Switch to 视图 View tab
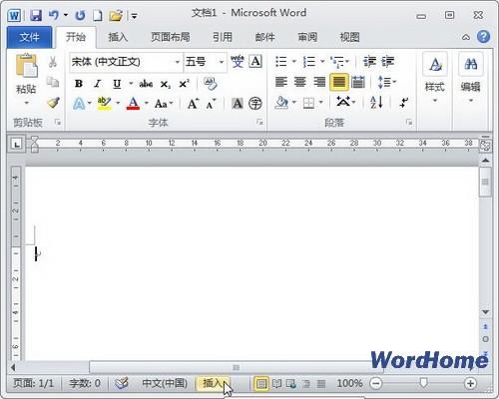499x399 pixels. coord(349,37)
